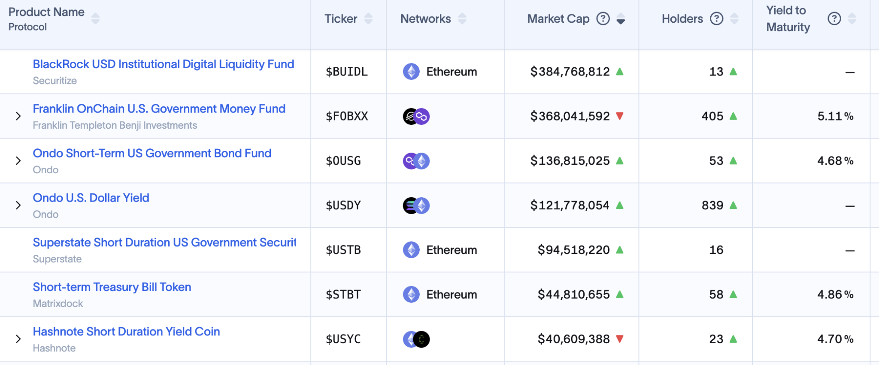This screenshot has height=365, width=879.
Task: Click network icons in USYC row
Action: pyautogui.click(x=416, y=339)
